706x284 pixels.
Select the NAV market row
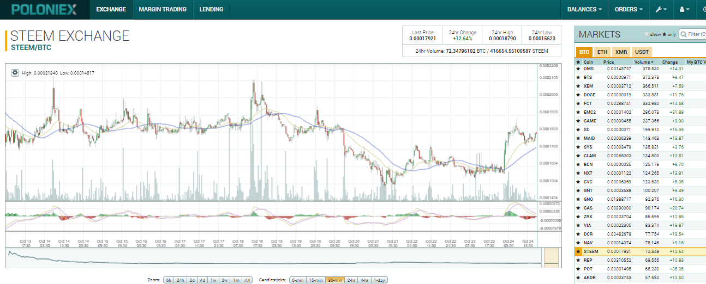640,243
